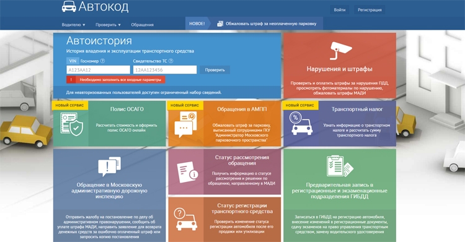Screen dimensions: 465x242
Task: Click the НОВЫЙ СЕРВИС badge on Полис ОСАГО
Action: (69, 105)
